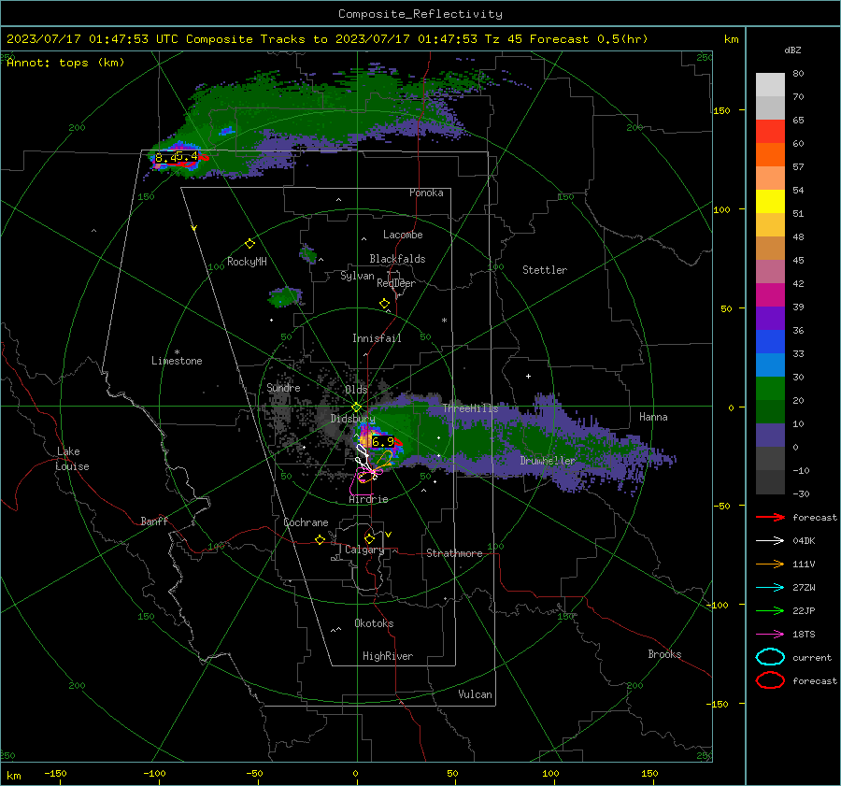841x786 pixels.
Task: Click the -100 tick on the bottom axis
Action: [154, 774]
